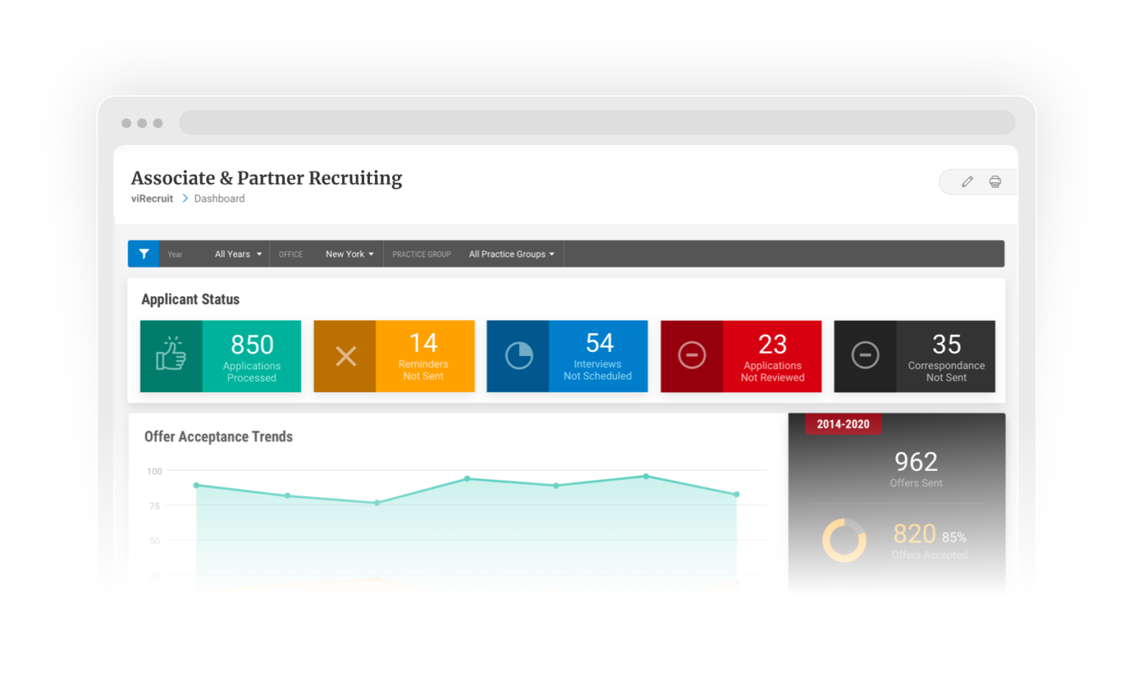Click the Associate & Partner Recruiting title
The width and height of the screenshot is (1134, 699).
tap(267, 178)
